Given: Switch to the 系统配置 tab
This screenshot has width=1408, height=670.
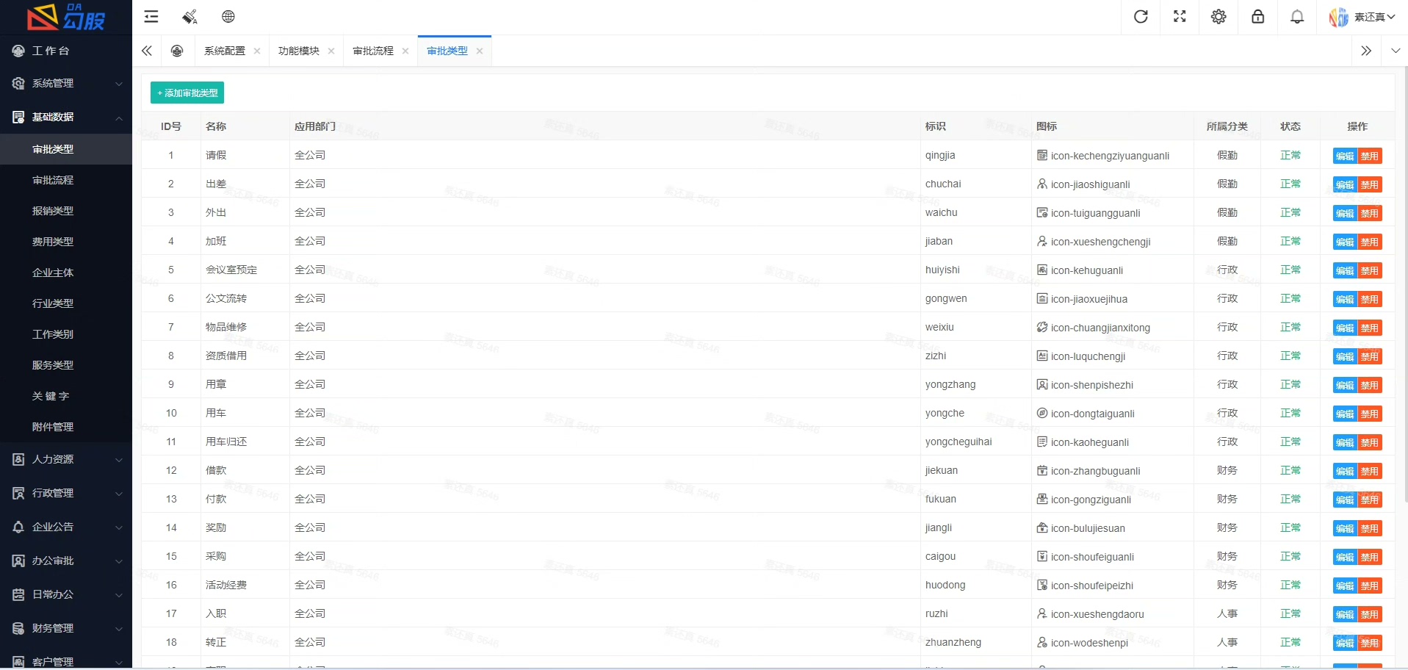Looking at the screenshot, I should [x=225, y=51].
